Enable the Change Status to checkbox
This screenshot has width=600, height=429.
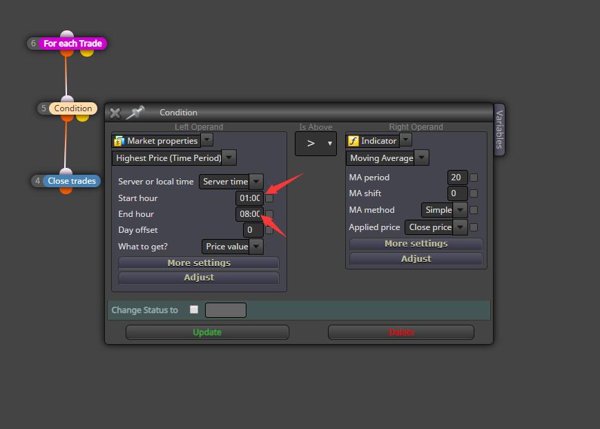(x=194, y=309)
